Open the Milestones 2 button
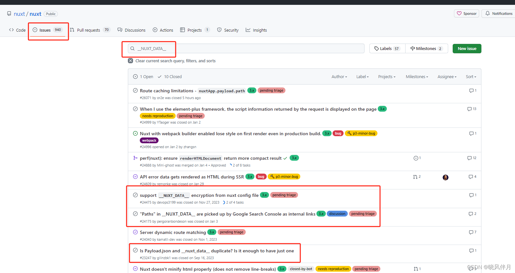The image size is (515, 273). 427,48
